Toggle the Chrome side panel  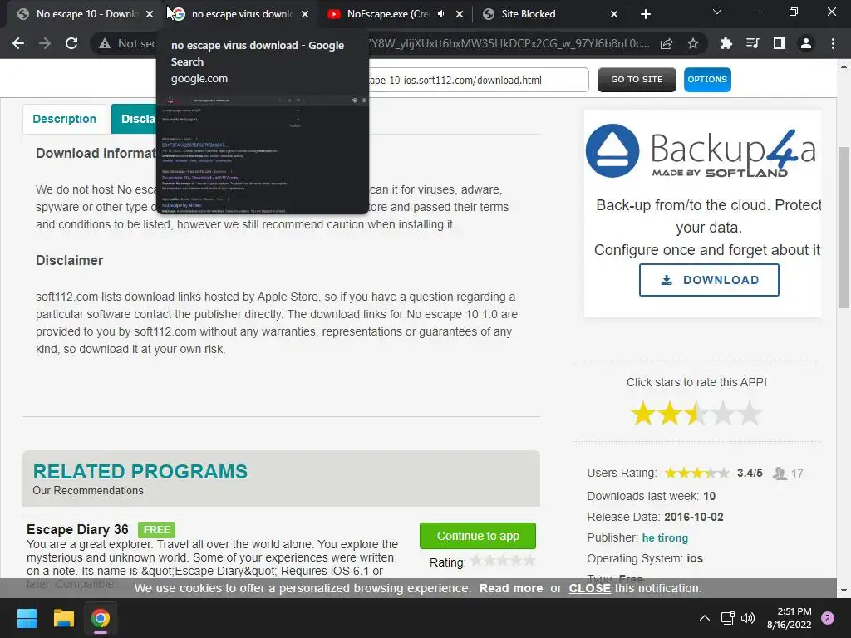click(x=779, y=43)
